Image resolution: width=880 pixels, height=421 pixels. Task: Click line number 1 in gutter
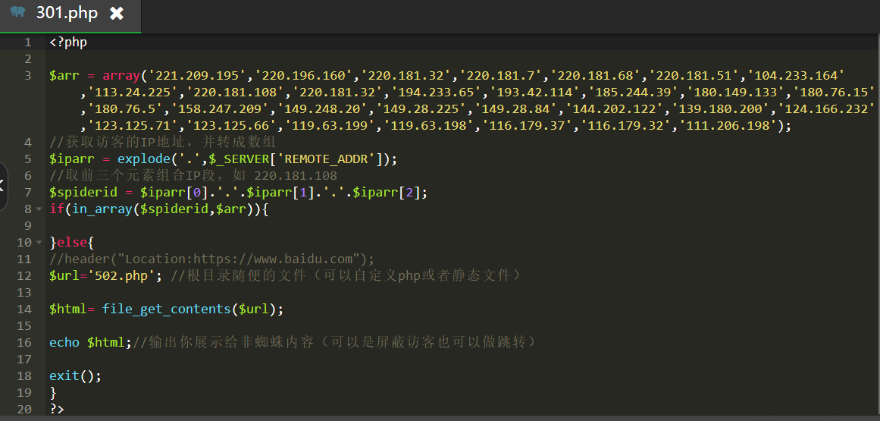[x=27, y=42]
